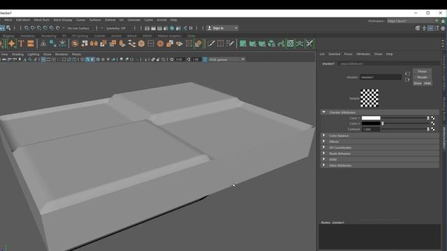Open the Workspace Maya Classic dropdown
The width and height of the screenshot is (447, 251).
tap(413, 21)
